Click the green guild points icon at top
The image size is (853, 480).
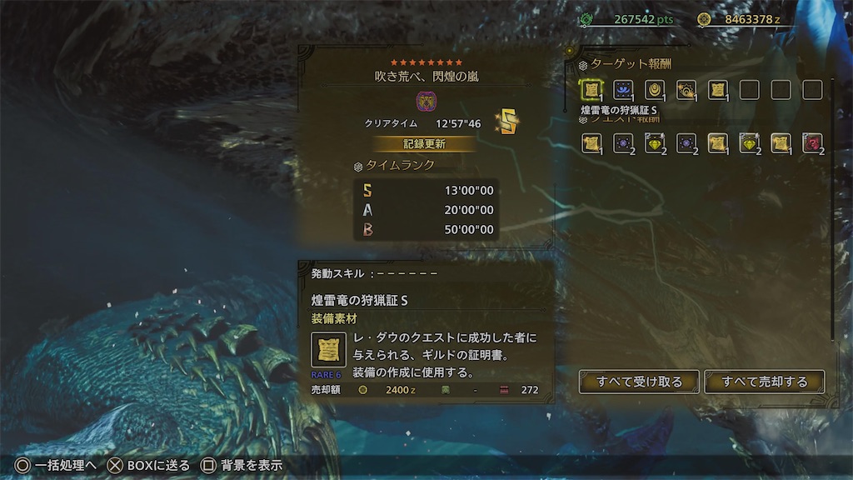pyautogui.click(x=586, y=20)
